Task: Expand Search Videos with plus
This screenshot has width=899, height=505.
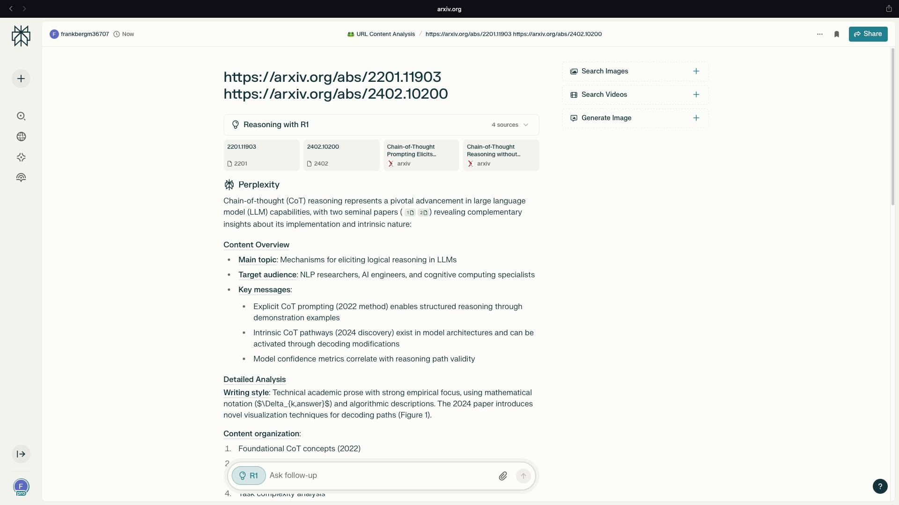Action: (696, 95)
